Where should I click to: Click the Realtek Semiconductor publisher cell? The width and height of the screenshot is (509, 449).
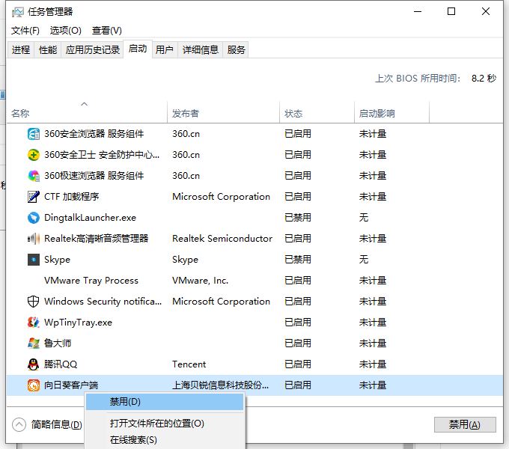[222, 239]
